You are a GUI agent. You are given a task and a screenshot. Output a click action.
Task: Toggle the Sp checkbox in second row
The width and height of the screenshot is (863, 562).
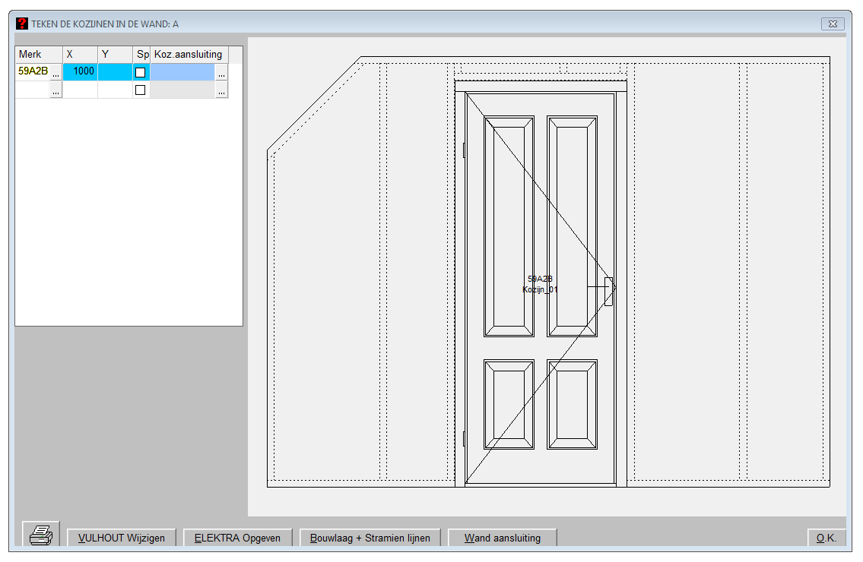point(140,90)
